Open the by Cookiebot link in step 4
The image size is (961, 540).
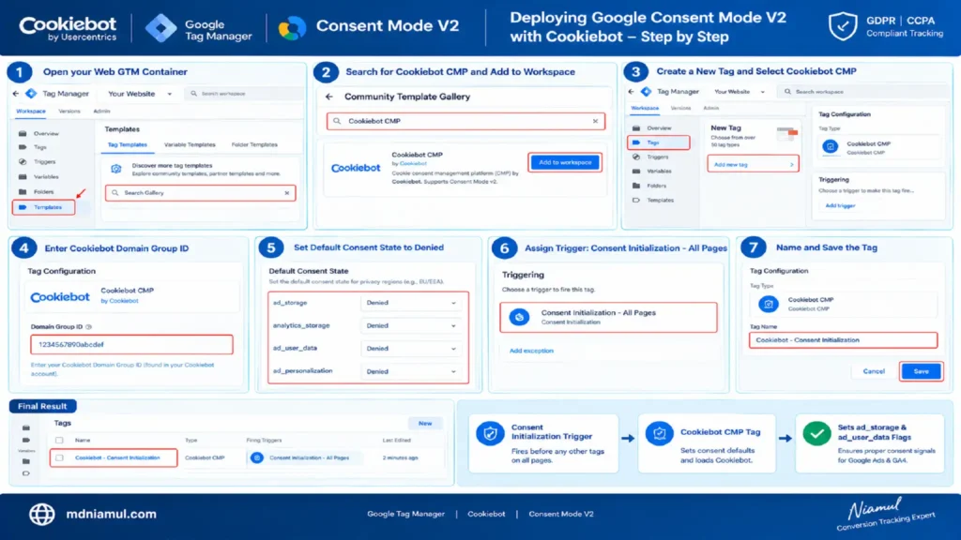click(119, 301)
